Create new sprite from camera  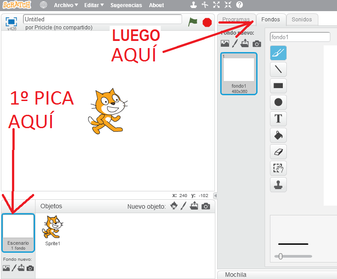tap(206, 206)
